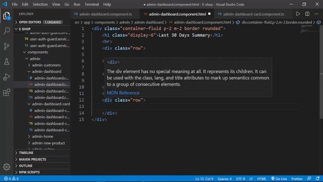Click the editor vertical scrollbar

tap(321, 72)
